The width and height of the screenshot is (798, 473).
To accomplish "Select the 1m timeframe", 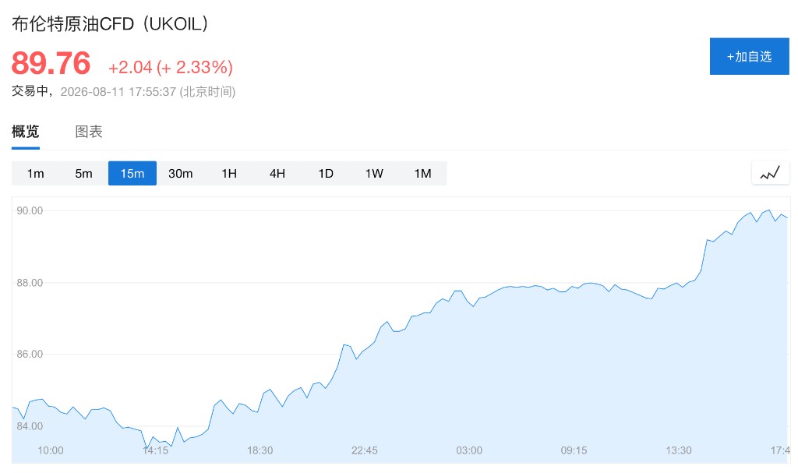I will [x=36, y=174].
